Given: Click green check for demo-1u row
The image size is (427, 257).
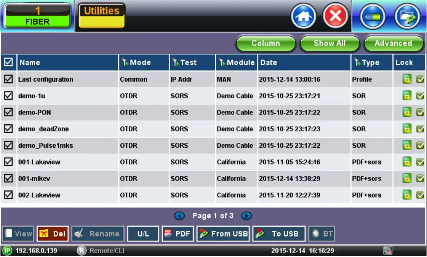Looking at the screenshot, I should pos(420,96).
